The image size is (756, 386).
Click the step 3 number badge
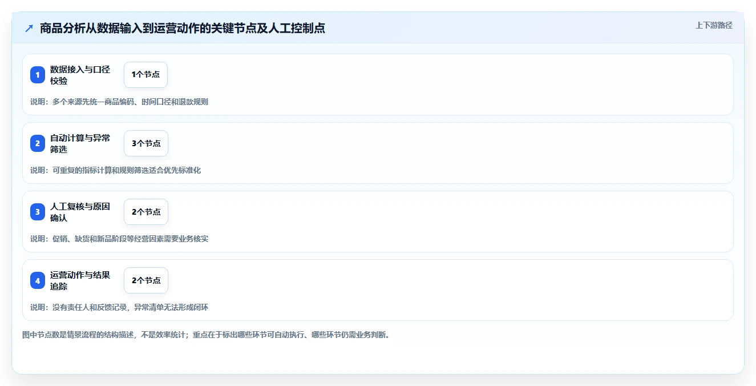point(38,212)
